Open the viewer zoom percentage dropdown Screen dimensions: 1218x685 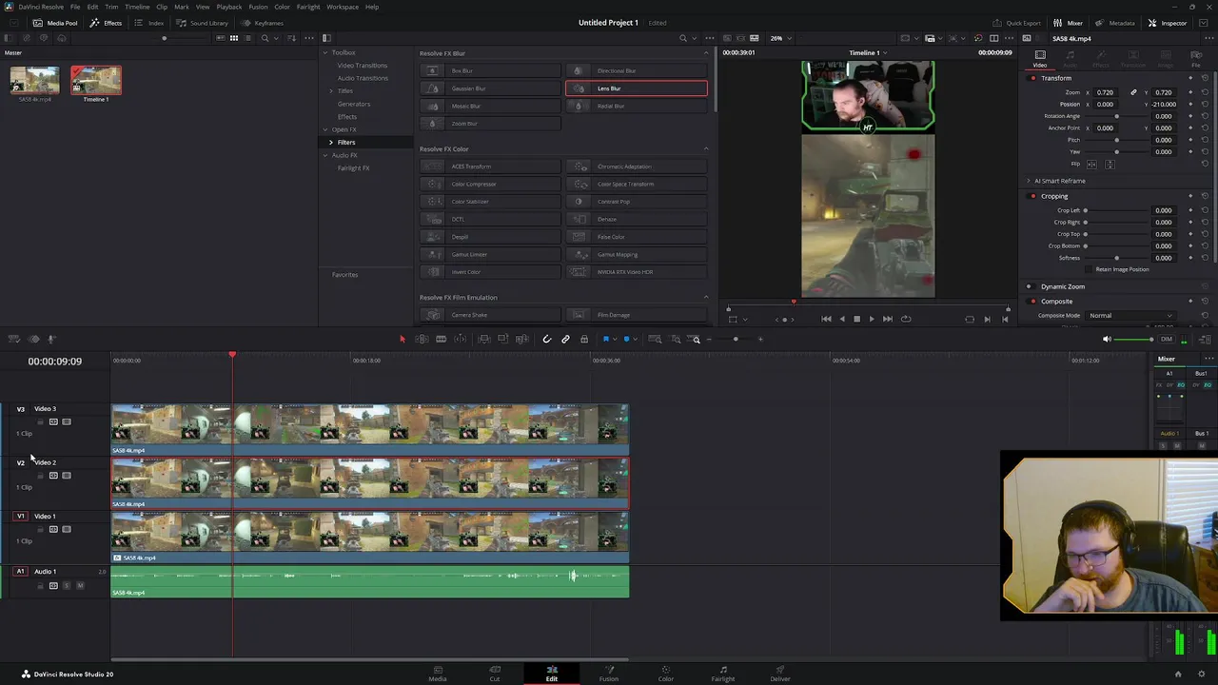click(x=780, y=38)
